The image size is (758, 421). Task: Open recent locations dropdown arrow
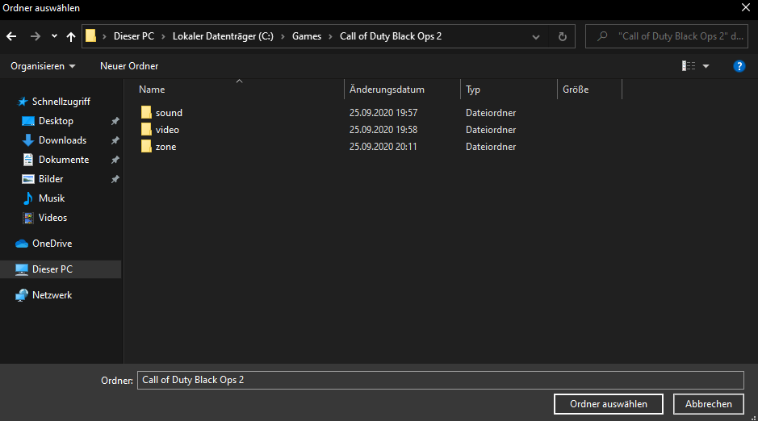click(54, 36)
